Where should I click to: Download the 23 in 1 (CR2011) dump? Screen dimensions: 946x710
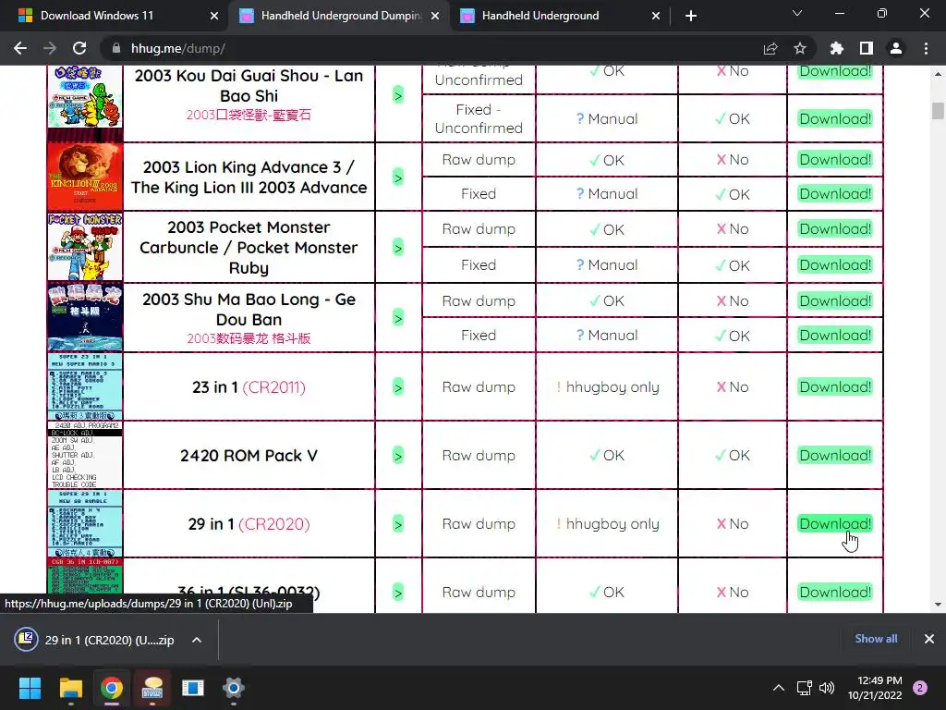tap(835, 387)
